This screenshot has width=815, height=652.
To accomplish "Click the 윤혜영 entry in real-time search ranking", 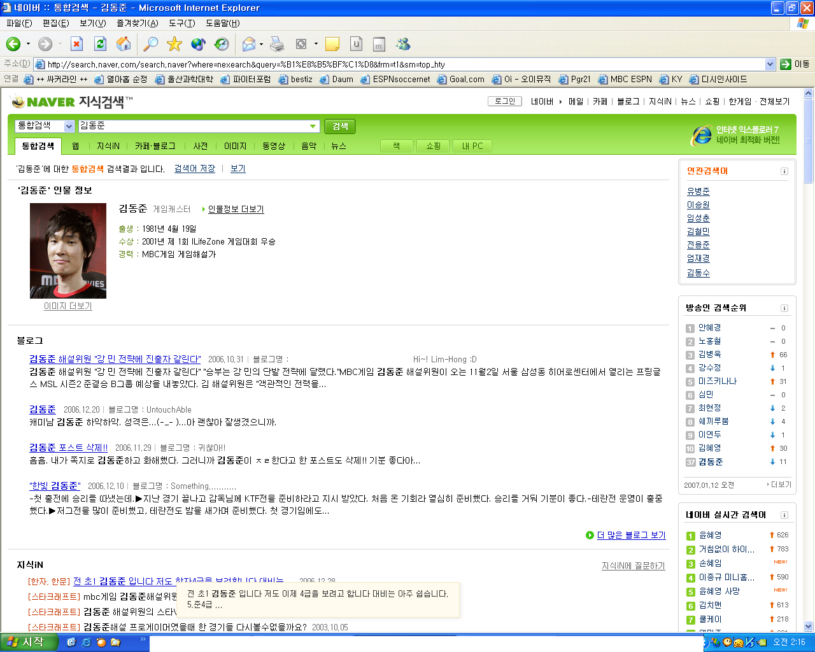I will coord(710,535).
